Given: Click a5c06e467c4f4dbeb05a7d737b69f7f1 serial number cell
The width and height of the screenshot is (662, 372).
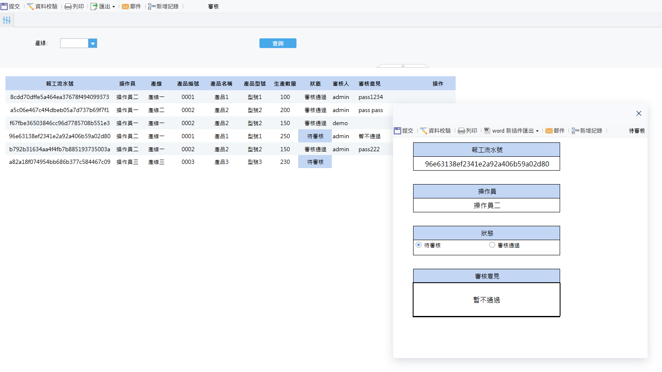Looking at the screenshot, I should (60, 110).
